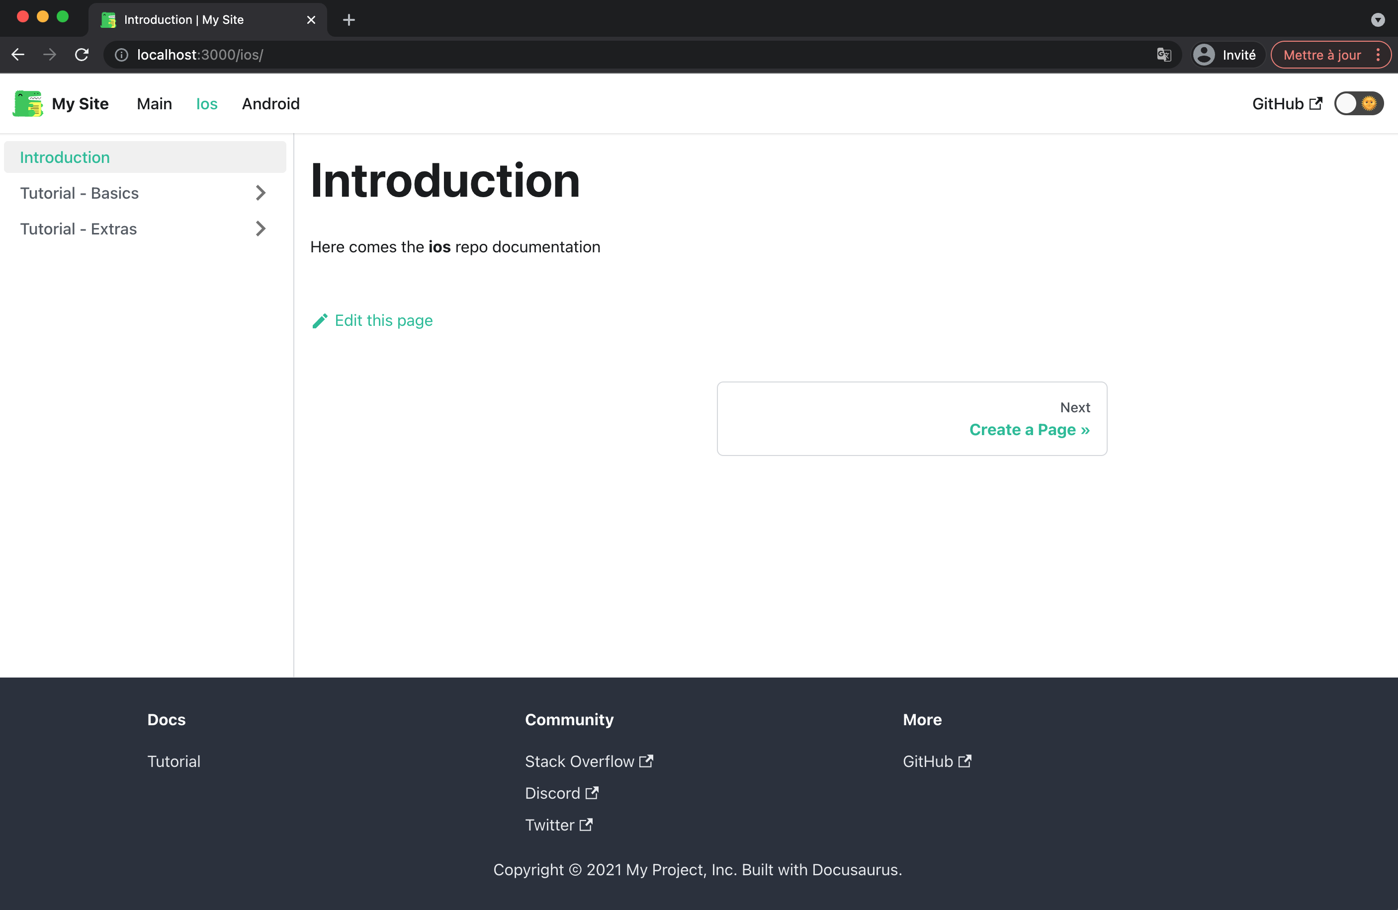Click the back navigation arrow
This screenshot has height=910, width=1398.
[x=17, y=54]
